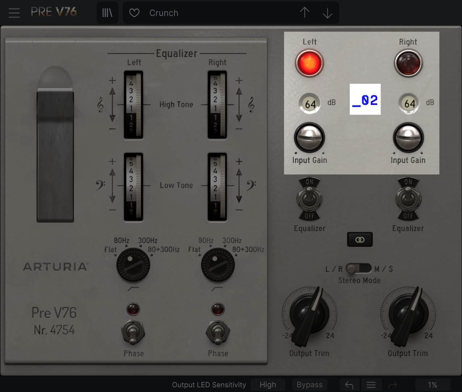Select High for Output LED Sensitivity
This screenshot has width=462, height=392.
pyautogui.click(x=268, y=385)
